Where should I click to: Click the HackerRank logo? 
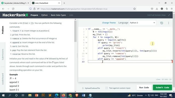pos(15,15)
